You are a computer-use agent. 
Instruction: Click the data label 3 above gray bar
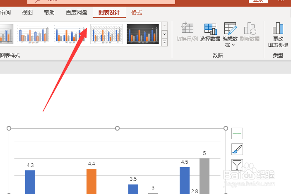pos(153,188)
